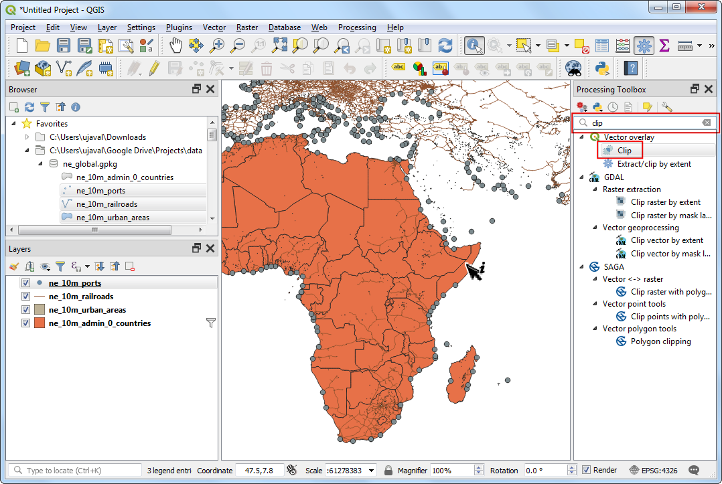Select the Pan Map hand tool
This screenshot has height=484, width=722.
[175, 46]
